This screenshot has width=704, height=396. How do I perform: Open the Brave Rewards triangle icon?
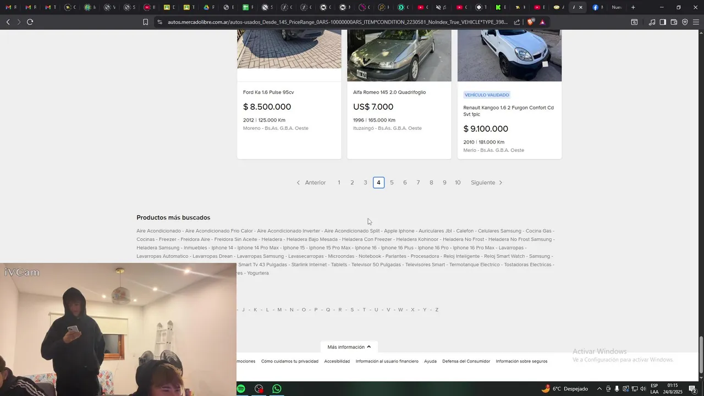pyautogui.click(x=542, y=22)
